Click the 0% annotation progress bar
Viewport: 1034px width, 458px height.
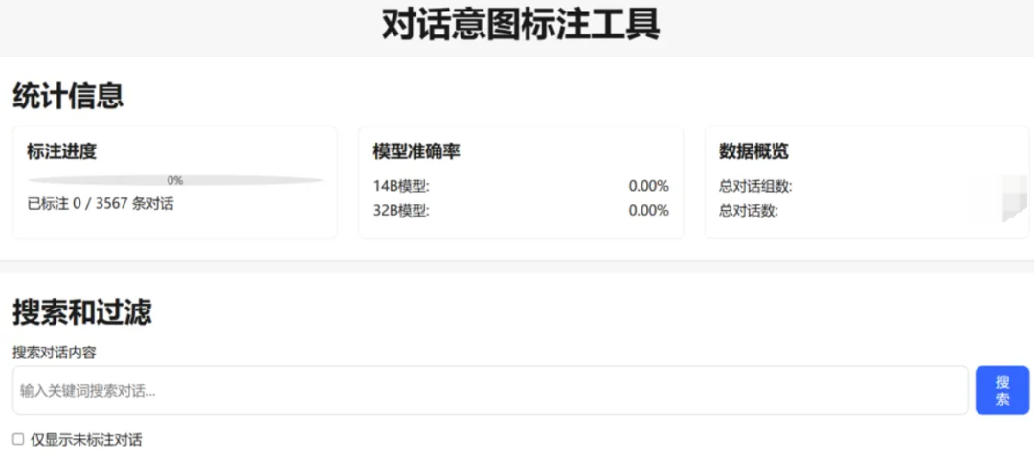click(x=175, y=180)
